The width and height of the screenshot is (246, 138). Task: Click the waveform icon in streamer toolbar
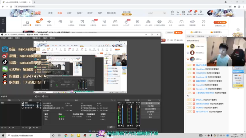coord(49,21)
